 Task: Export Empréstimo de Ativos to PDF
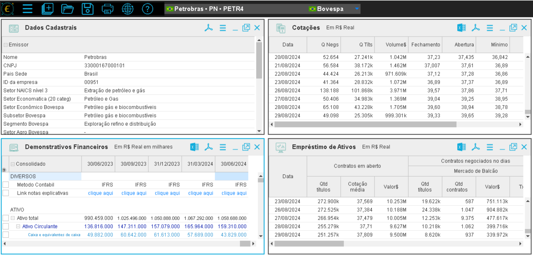click(x=476, y=147)
